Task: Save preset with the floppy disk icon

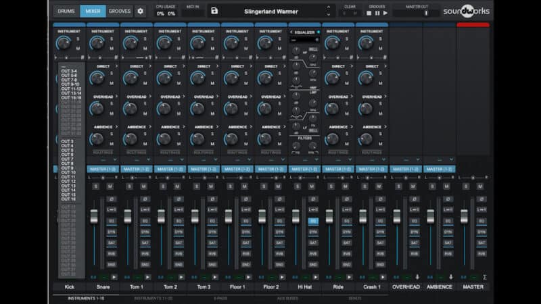Action: pyautogui.click(x=214, y=11)
